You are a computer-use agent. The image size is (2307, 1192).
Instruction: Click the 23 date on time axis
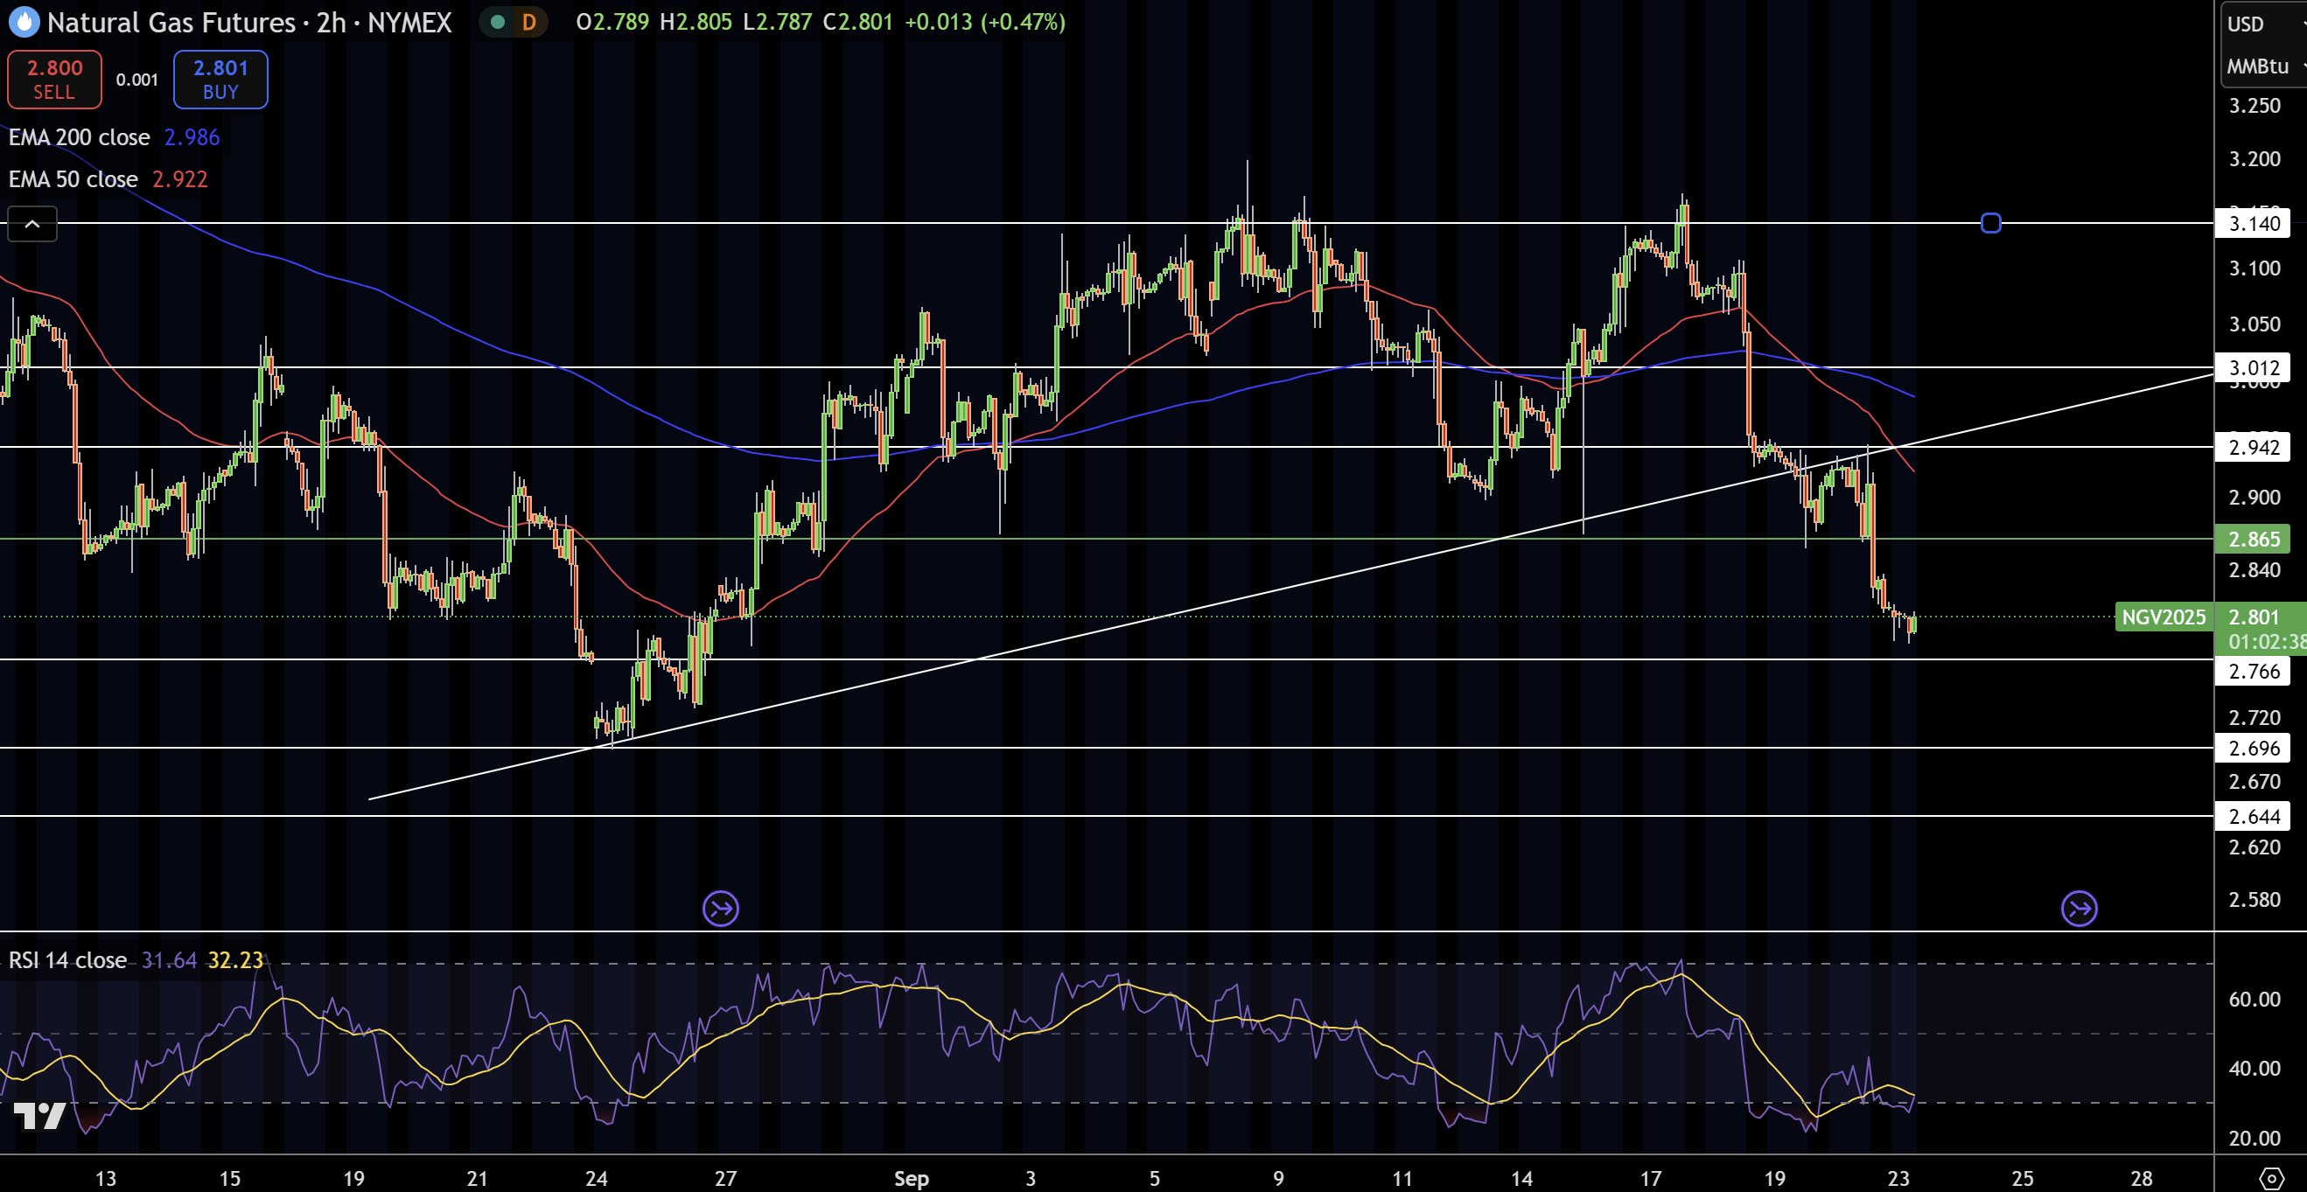[1898, 1178]
